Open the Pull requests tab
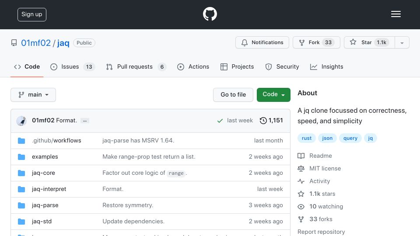The image size is (420, 236). 136,66
